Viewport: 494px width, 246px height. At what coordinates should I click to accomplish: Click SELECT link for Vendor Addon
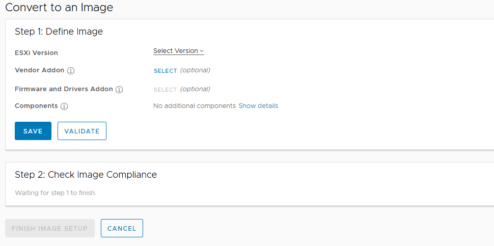click(165, 71)
